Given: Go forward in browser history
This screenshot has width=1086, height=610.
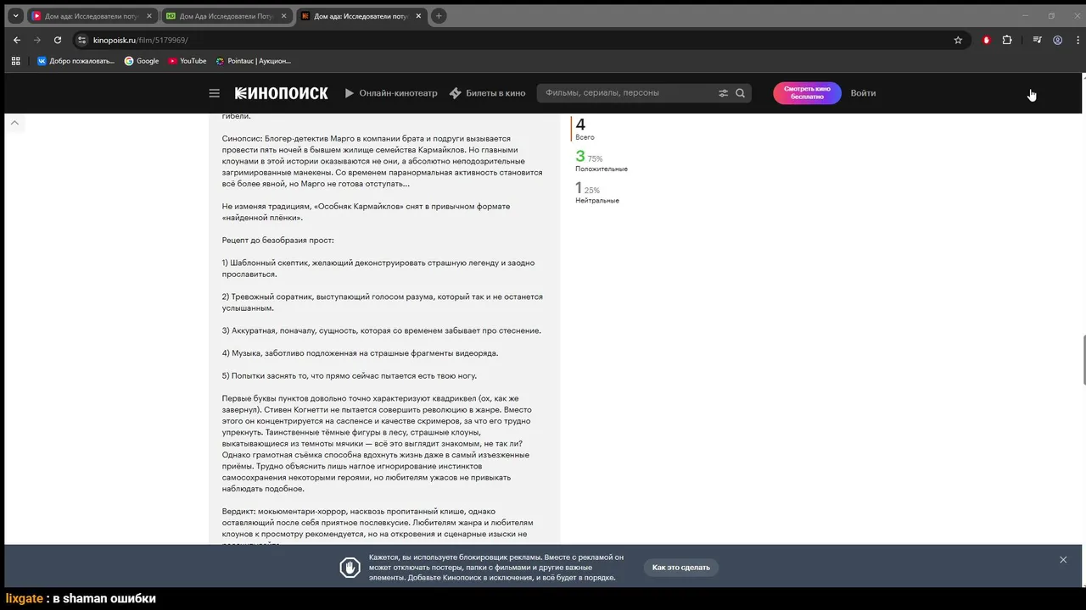Looking at the screenshot, I should (x=37, y=40).
